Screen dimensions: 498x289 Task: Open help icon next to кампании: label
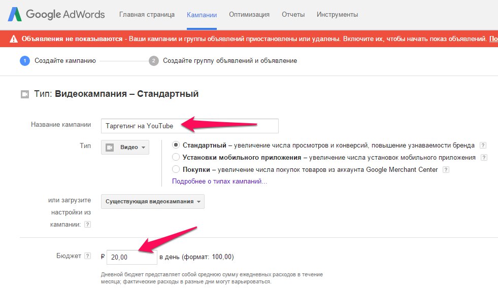88,225
